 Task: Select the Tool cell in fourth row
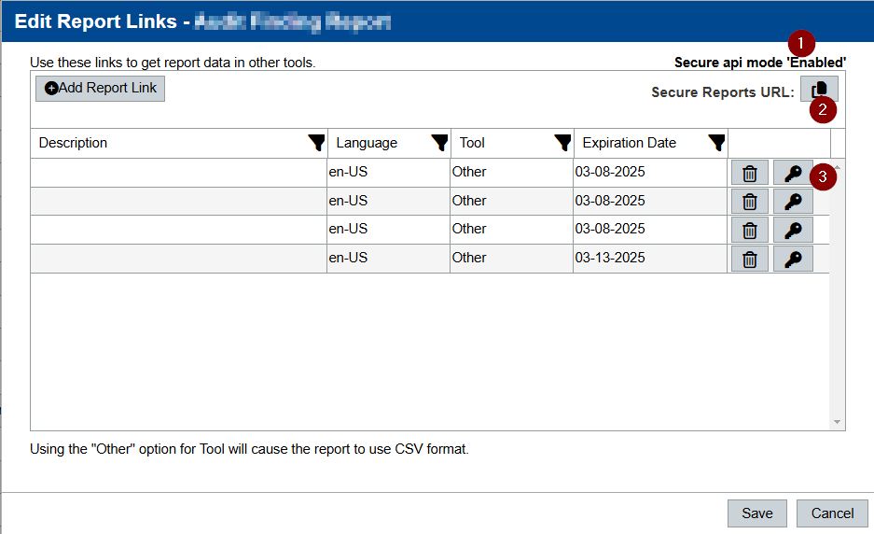point(510,258)
